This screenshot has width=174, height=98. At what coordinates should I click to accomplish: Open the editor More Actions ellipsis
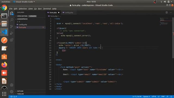pos(171,13)
